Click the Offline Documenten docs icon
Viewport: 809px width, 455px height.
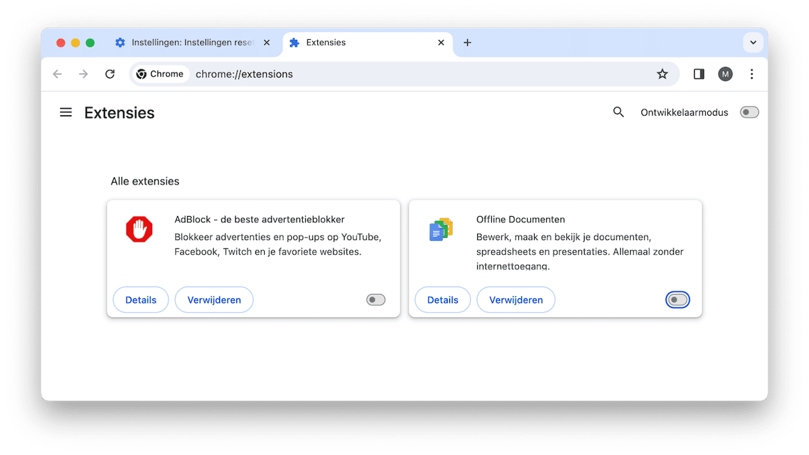(x=441, y=229)
